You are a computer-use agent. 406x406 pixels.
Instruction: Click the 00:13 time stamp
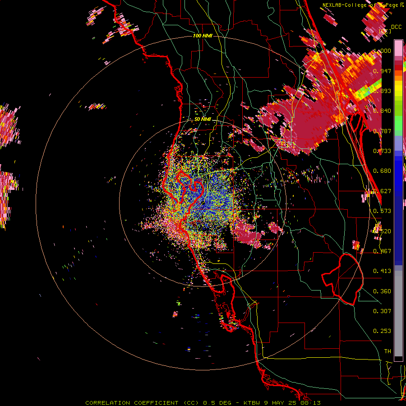click(309, 403)
